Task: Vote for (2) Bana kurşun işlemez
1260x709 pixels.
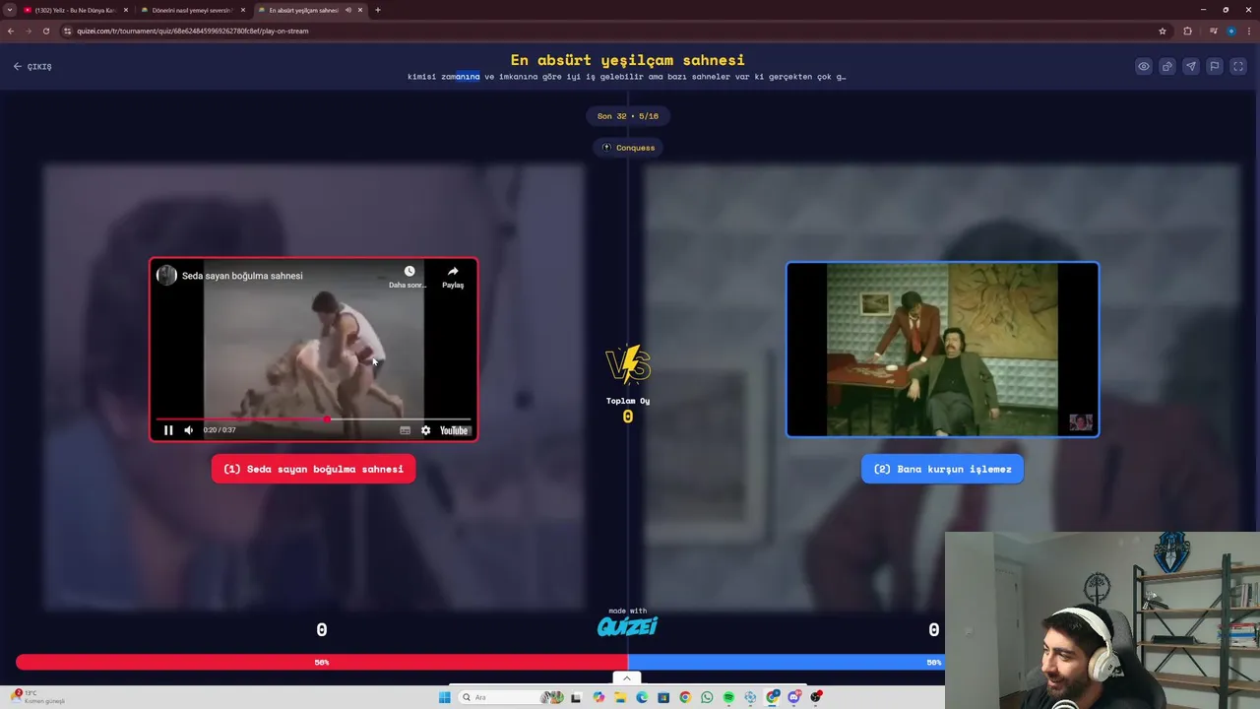Action: click(x=942, y=469)
